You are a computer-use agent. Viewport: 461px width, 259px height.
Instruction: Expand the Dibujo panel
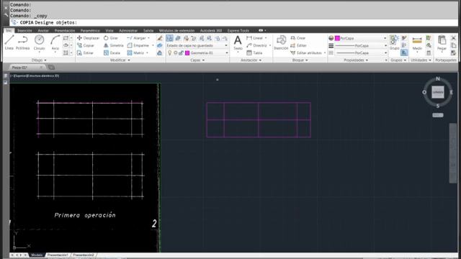[x=39, y=60]
